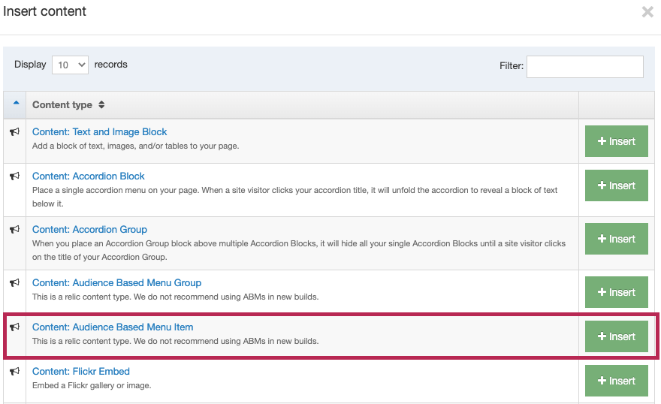Open Content: Text and Image Block link
This screenshot has width=661, height=404.
point(99,132)
